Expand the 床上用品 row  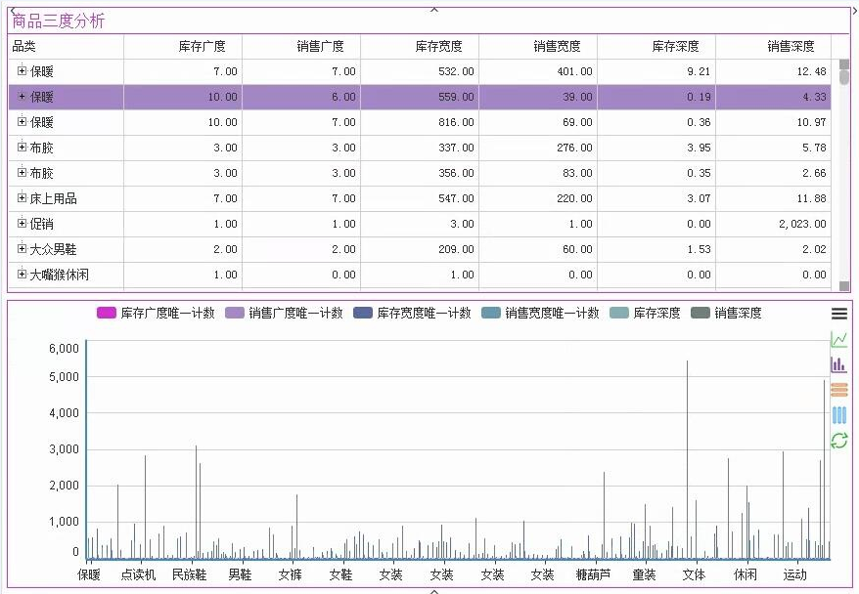[x=22, y=197]
